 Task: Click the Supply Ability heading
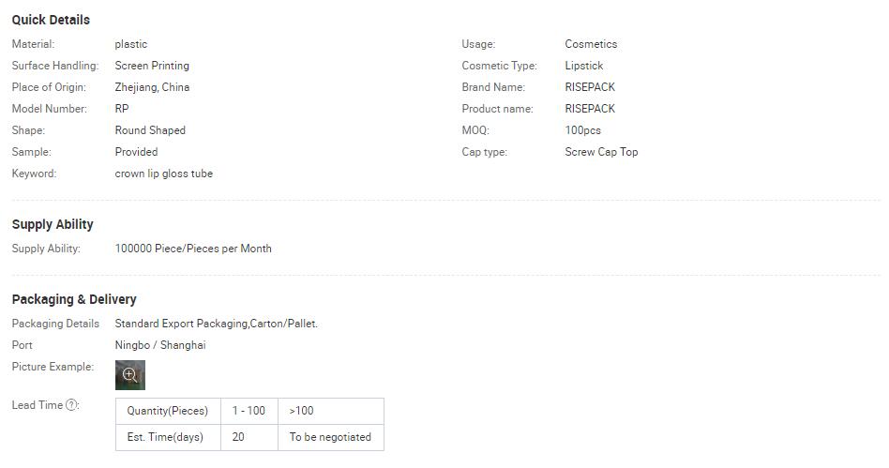(x=53, y=225)
